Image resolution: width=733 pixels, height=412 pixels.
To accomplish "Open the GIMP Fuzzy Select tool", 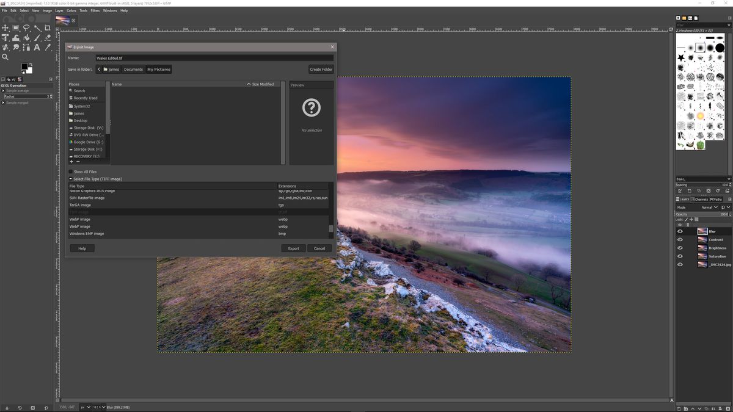I will pos(38,27).
